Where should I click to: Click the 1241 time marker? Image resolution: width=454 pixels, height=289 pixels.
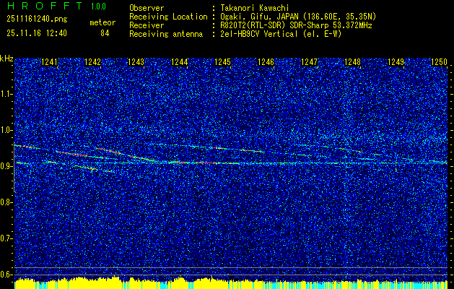click(x=50, y=62)
